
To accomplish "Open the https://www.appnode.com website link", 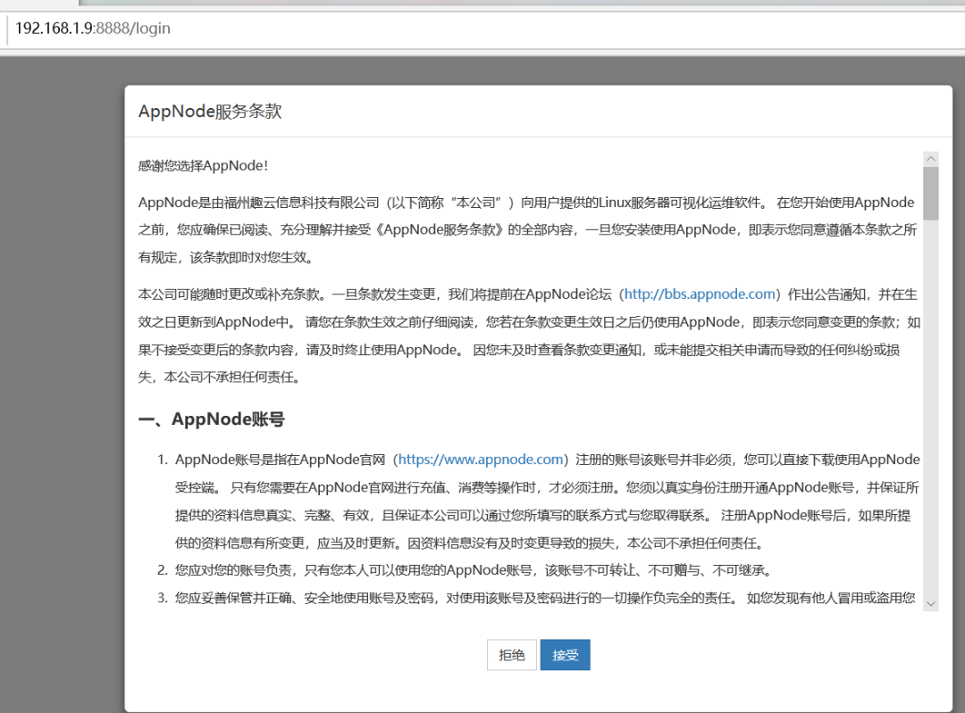I will tap(481, 460).
